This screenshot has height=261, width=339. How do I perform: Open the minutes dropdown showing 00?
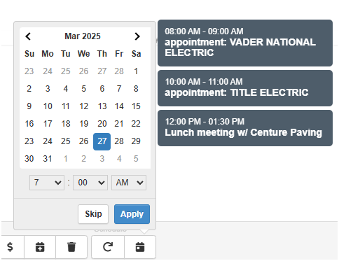pyautogui.click(x=90, y=183)
